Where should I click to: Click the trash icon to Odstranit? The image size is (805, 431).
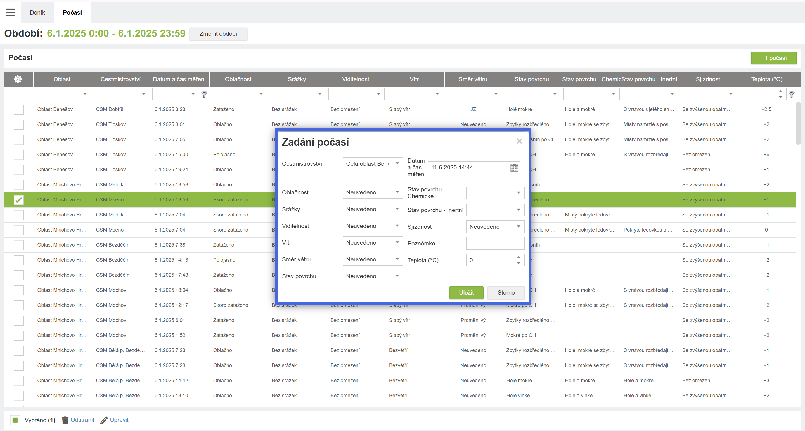click(65, 420)
